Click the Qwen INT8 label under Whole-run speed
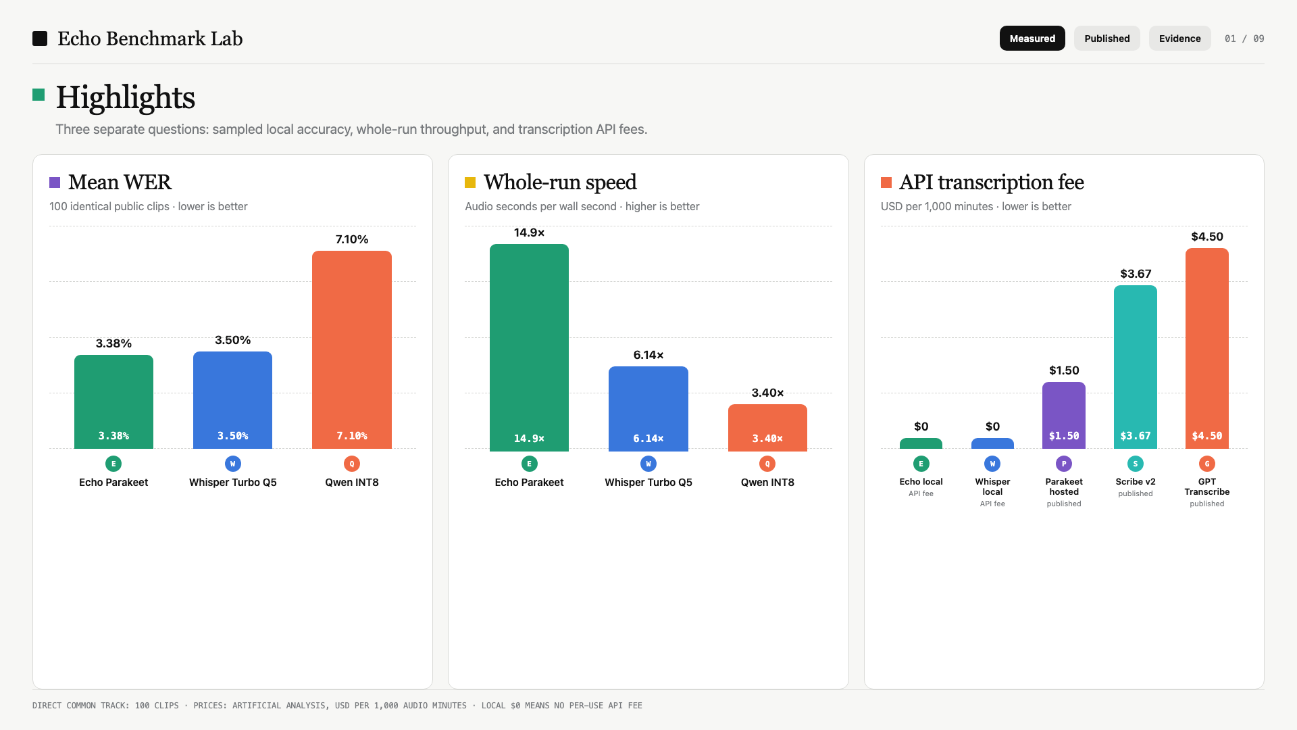 click(x=767, y=482)
